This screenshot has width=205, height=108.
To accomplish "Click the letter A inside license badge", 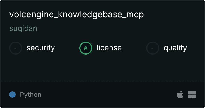I will click(86, 48).
